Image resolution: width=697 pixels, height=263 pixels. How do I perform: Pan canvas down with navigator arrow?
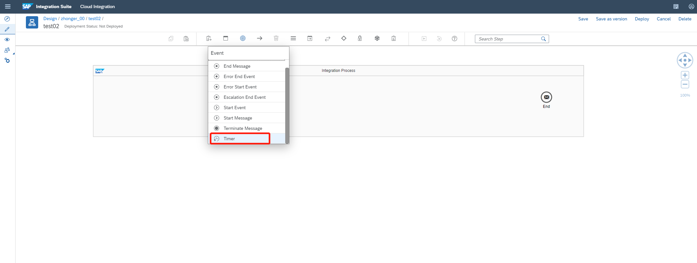tap(685, 65)
